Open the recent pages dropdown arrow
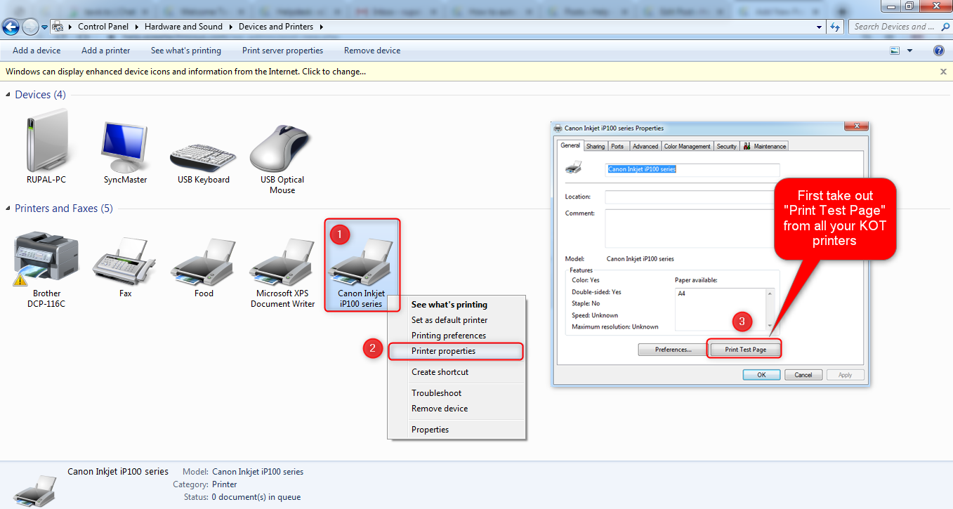This screenshot has width=953, height=509. [x=44, y=27]
